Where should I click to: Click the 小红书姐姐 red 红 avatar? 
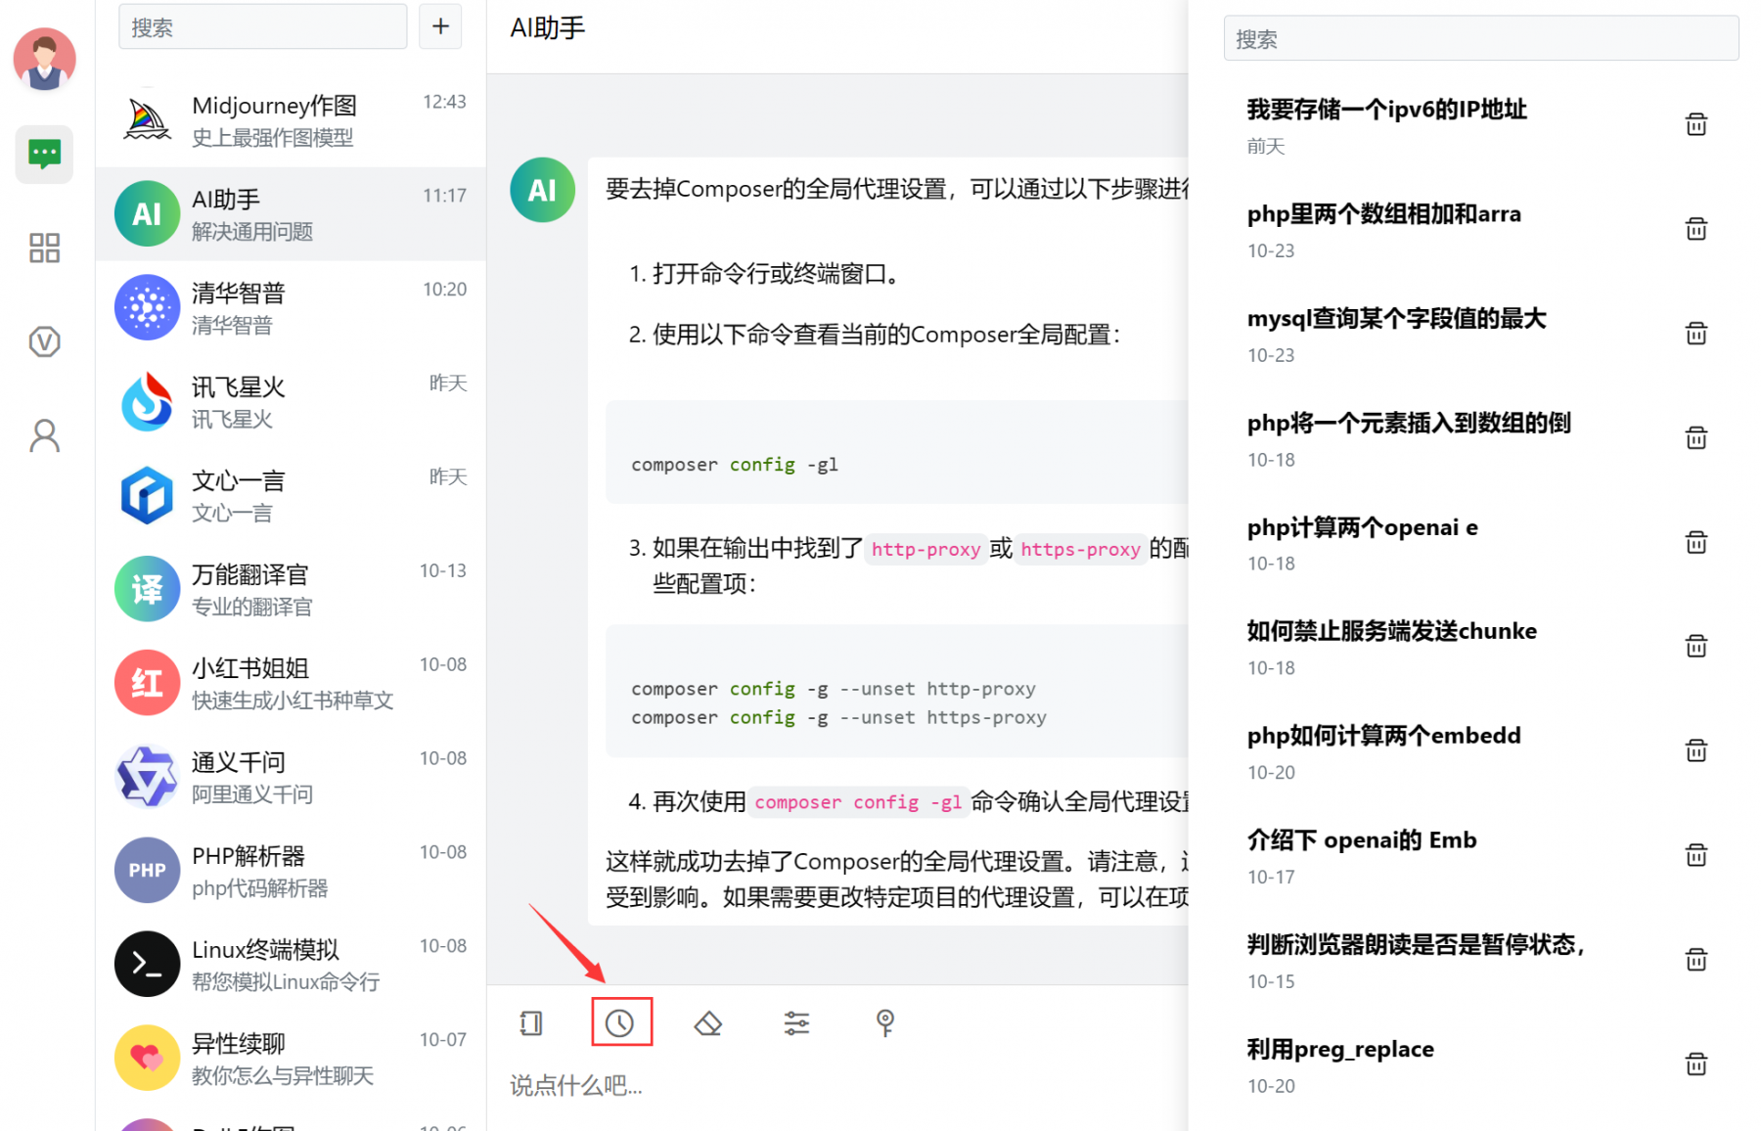point(147,683)
